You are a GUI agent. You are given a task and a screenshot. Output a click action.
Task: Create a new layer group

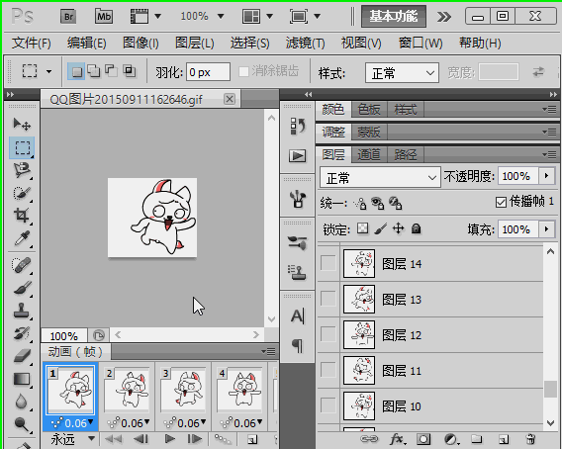click(477, 439)
